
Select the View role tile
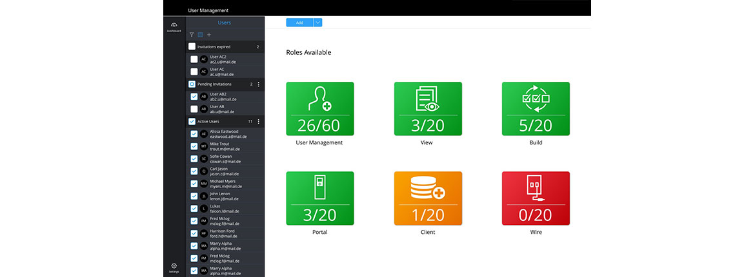click(x=428, y=109)
